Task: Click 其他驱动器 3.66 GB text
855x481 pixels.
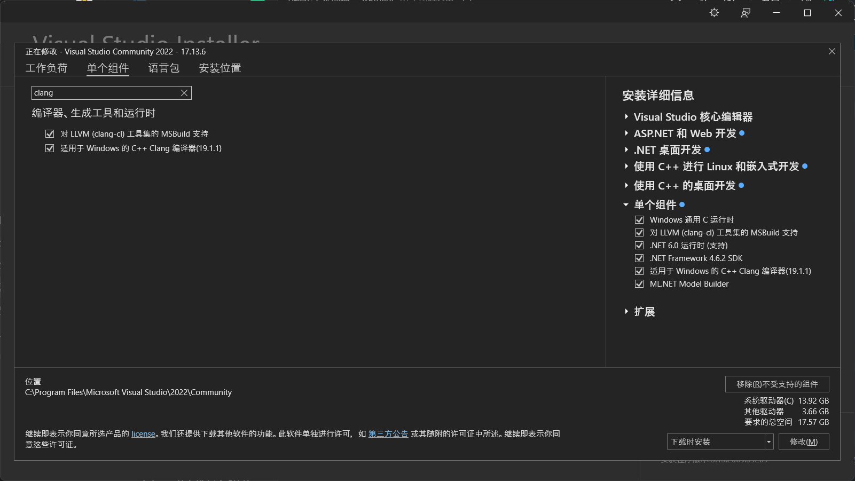Action: tap(787, 412)
